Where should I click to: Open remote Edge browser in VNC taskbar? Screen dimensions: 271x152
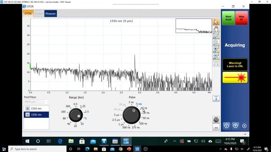[x=60, y=141]
